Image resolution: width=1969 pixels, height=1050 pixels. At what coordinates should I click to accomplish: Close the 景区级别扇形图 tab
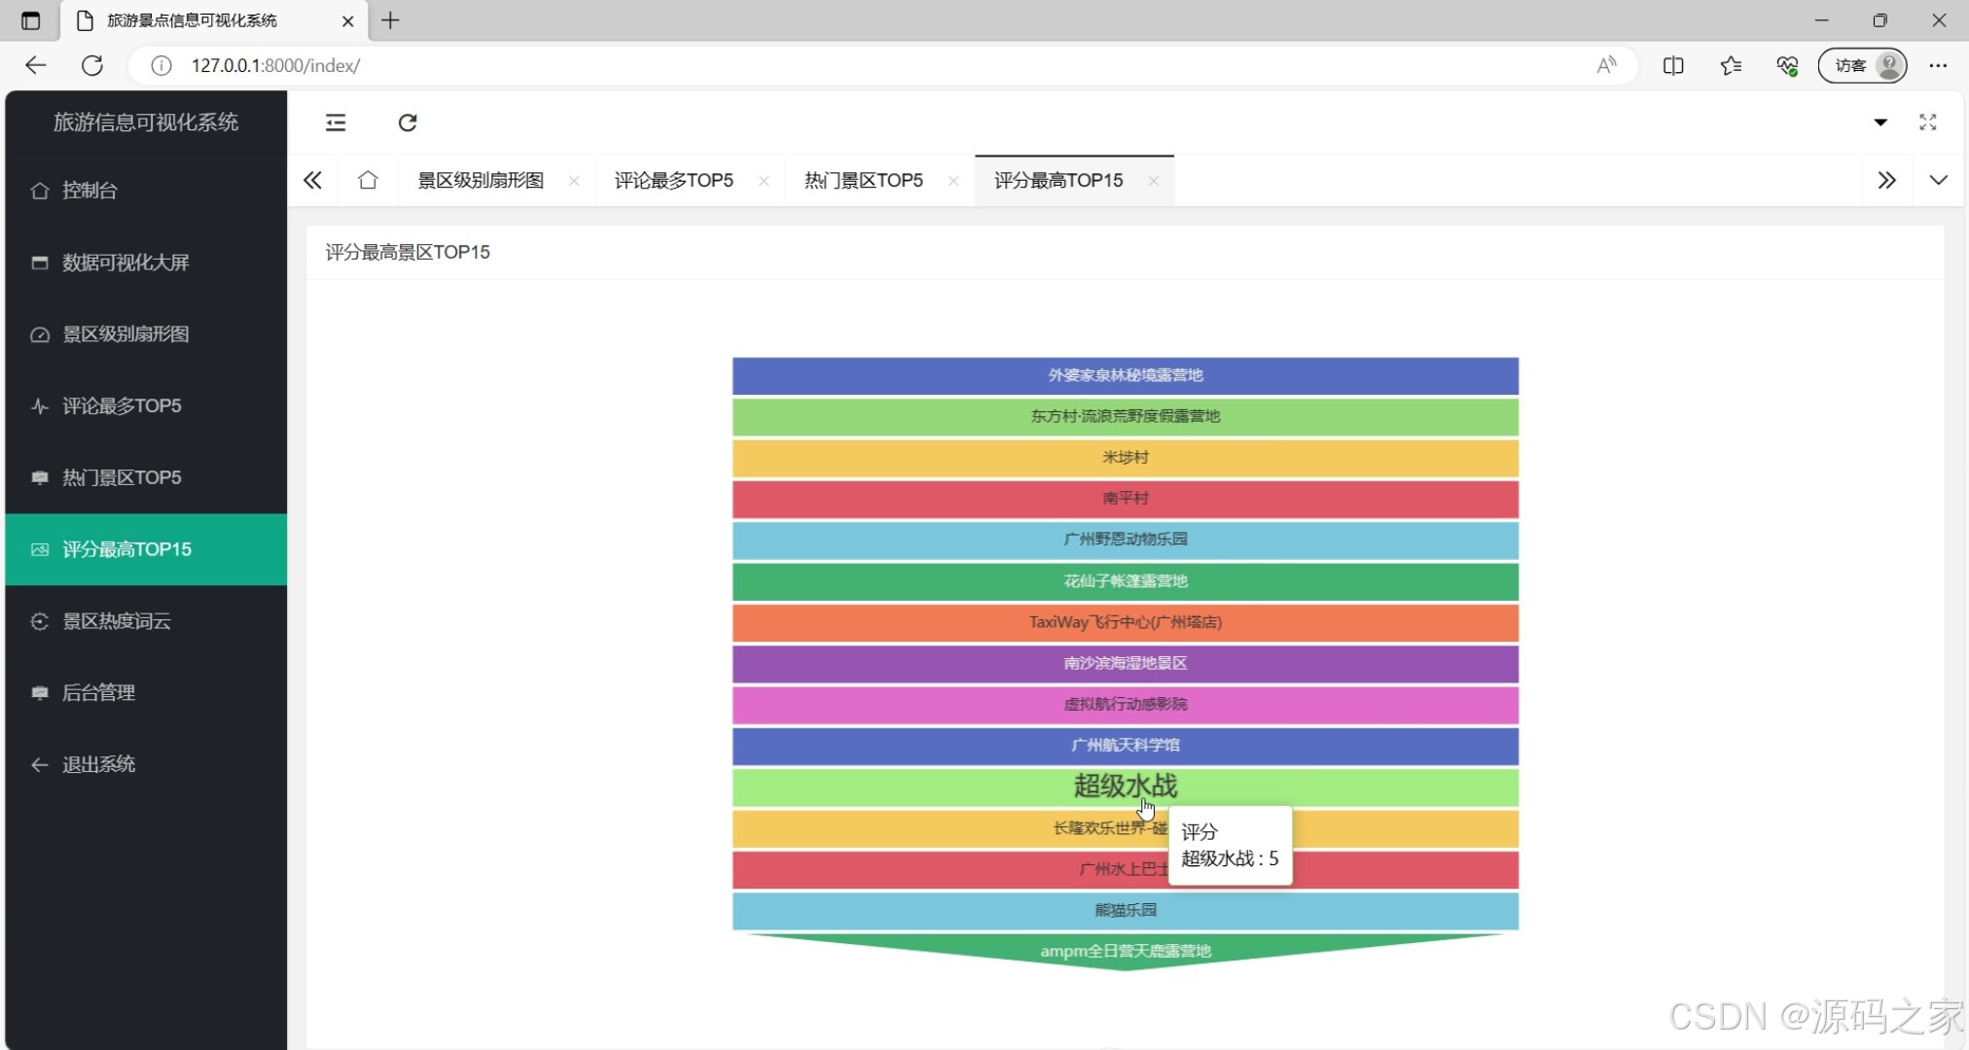click(574, 181)
